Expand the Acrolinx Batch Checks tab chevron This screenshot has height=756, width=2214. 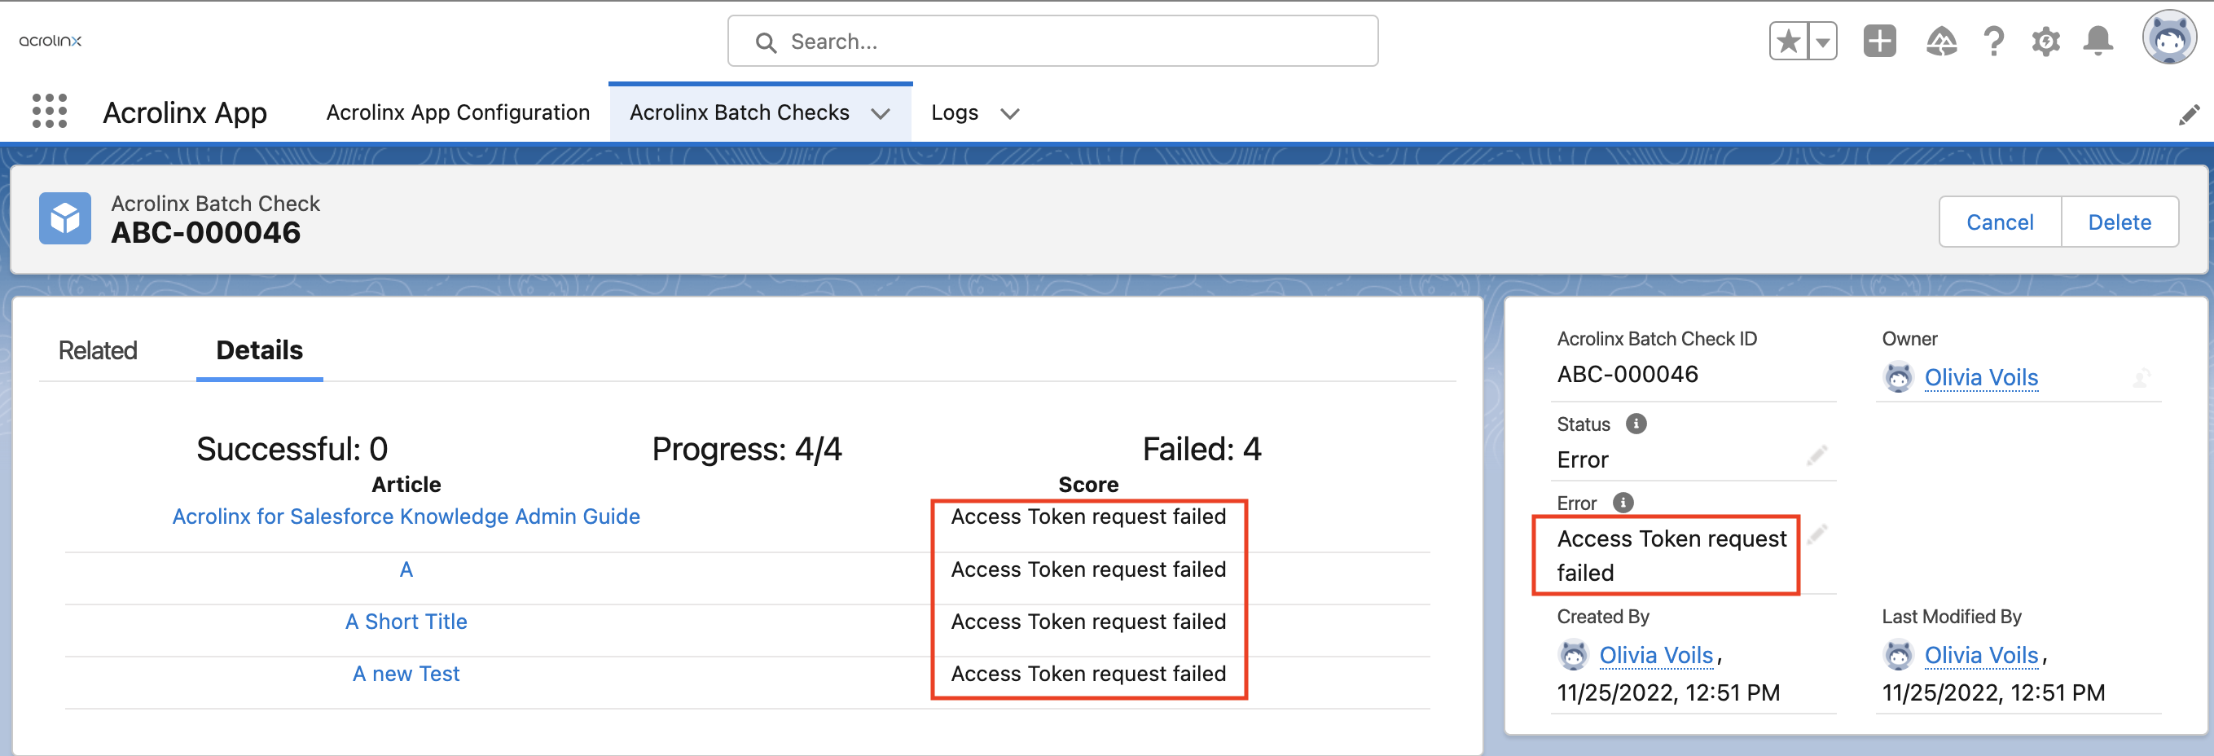880,113
